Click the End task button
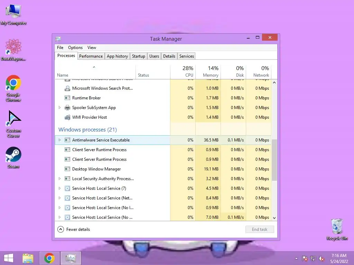 (260, 229)
